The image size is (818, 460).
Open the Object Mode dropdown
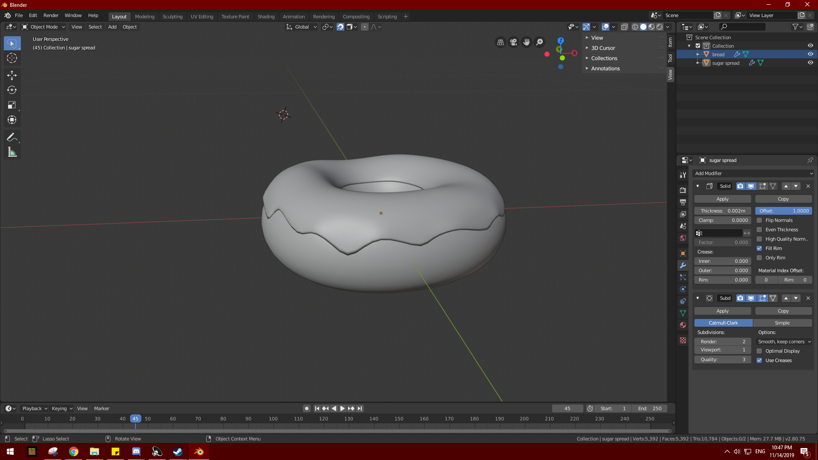pos(43,27)
